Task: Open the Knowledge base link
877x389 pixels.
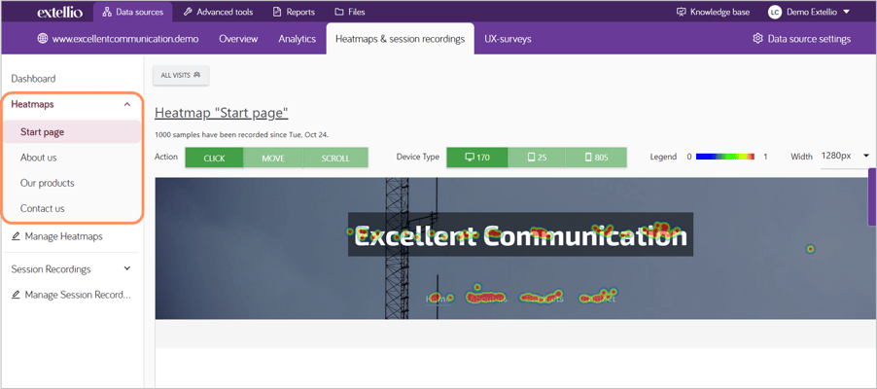Action: [713, 12]
